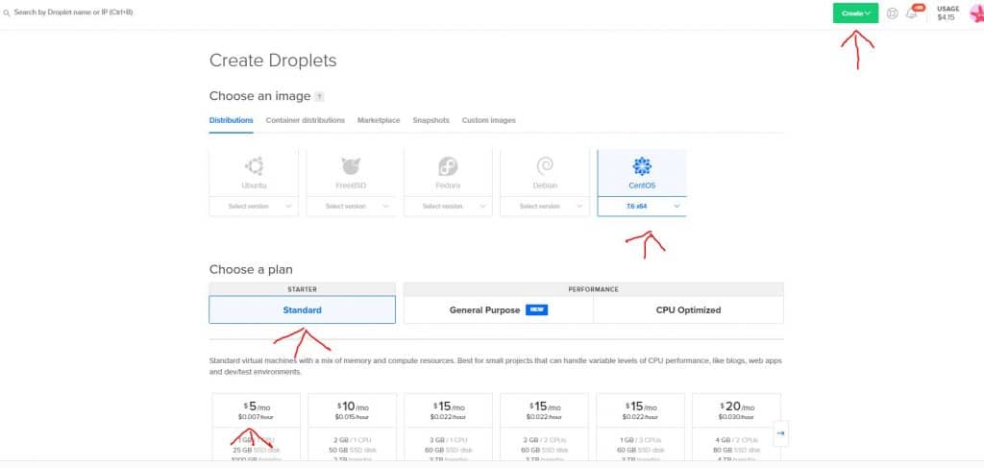Switch to Container distributions tab
Viewport: 984px width, 468px height.
(x=305, y=120)
